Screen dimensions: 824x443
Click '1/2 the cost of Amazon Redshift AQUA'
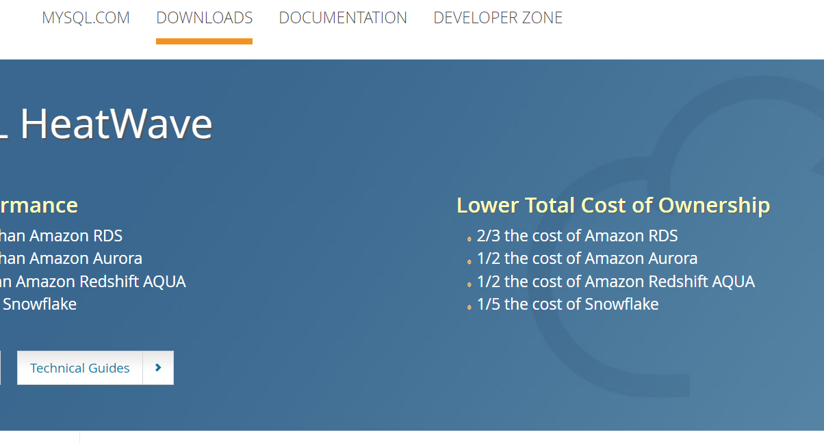pos(616,282)
